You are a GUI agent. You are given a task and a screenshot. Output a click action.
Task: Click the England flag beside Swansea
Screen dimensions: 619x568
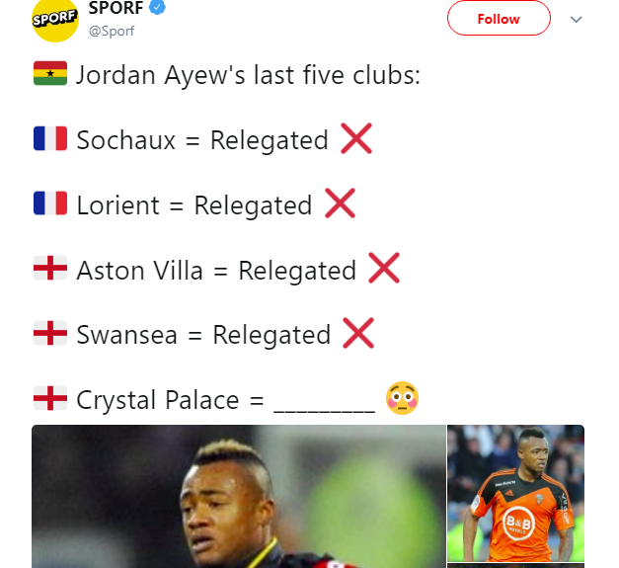[x=49, y=334]
